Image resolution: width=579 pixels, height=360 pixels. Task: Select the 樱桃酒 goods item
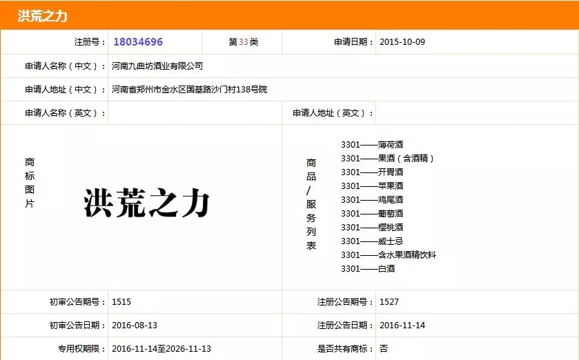[x=390, y=228]
